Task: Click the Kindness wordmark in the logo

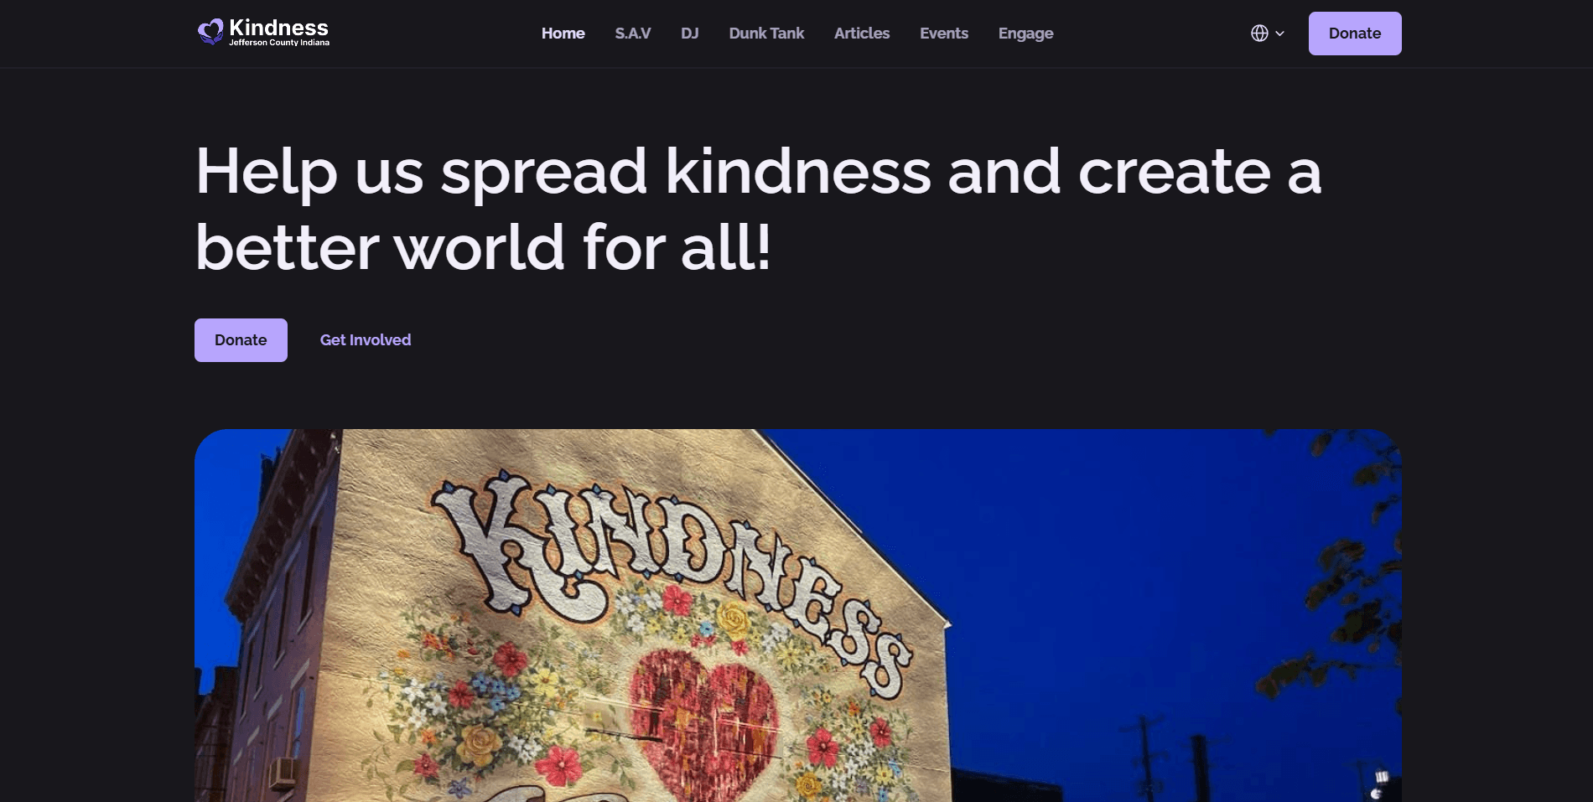Action: [x=278, y=28]
